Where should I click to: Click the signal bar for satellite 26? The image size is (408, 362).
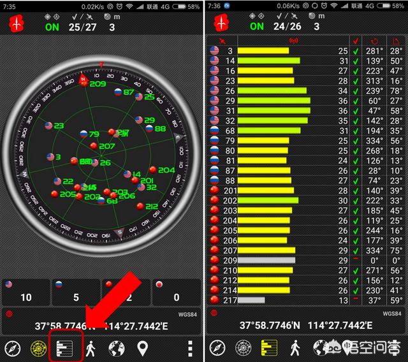(x=272, y=90)
